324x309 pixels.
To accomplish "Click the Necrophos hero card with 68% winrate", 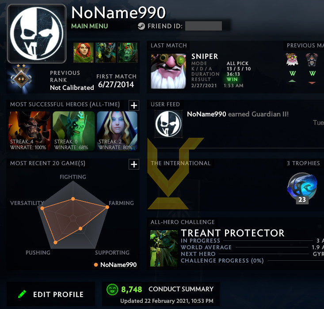I will coord(73,131).
